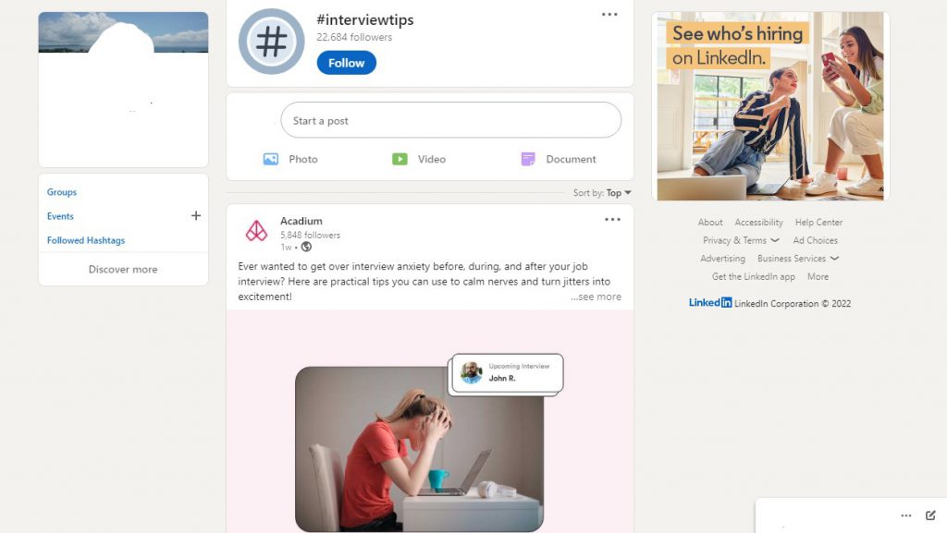Screen dimensions: 947x533
Task: Click the compose message pencil icon
Action: click(x=930, y=515)
